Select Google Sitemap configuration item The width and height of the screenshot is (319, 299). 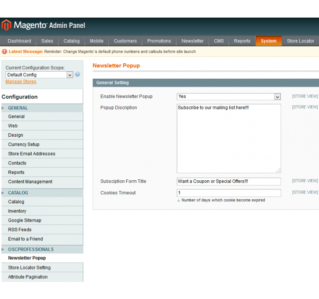tap(42, 220)
